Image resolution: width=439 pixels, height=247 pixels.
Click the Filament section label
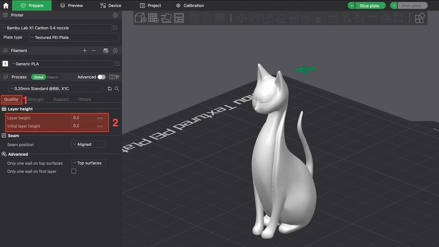[19, 50]
